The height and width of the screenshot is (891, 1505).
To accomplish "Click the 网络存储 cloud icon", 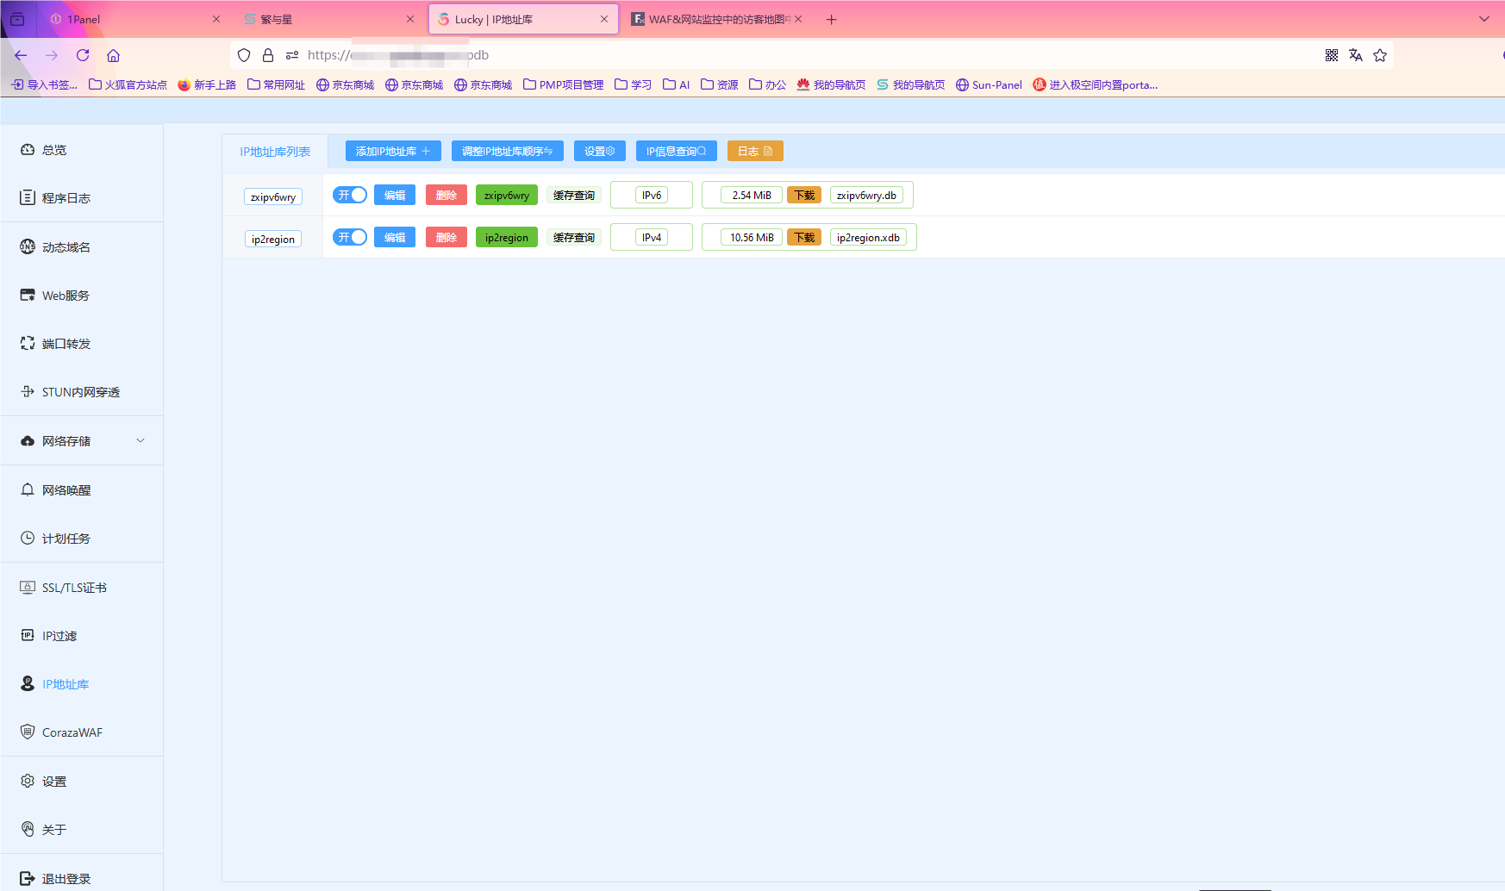I will (x=28, y=441).
